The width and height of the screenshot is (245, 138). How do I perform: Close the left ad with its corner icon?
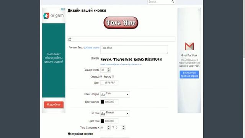point(64,9)
